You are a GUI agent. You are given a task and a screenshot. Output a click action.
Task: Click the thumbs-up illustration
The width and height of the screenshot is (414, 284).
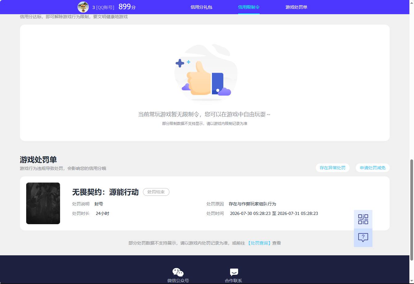click(x=206, y=72)
